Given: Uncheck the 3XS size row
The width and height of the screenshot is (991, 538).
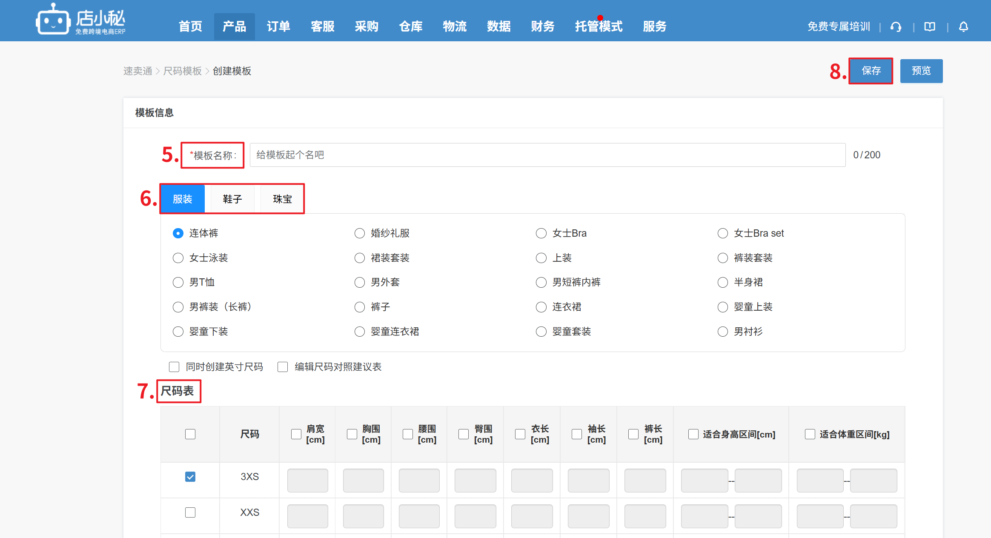Looking at the screenshot, I should (190, 477).
